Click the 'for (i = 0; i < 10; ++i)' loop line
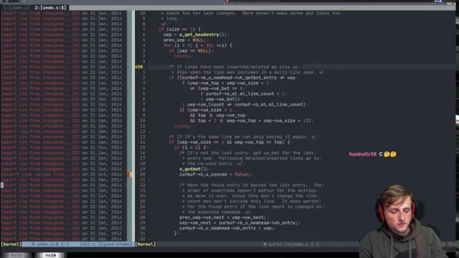 pyautogui.click(x=198, y=45)
